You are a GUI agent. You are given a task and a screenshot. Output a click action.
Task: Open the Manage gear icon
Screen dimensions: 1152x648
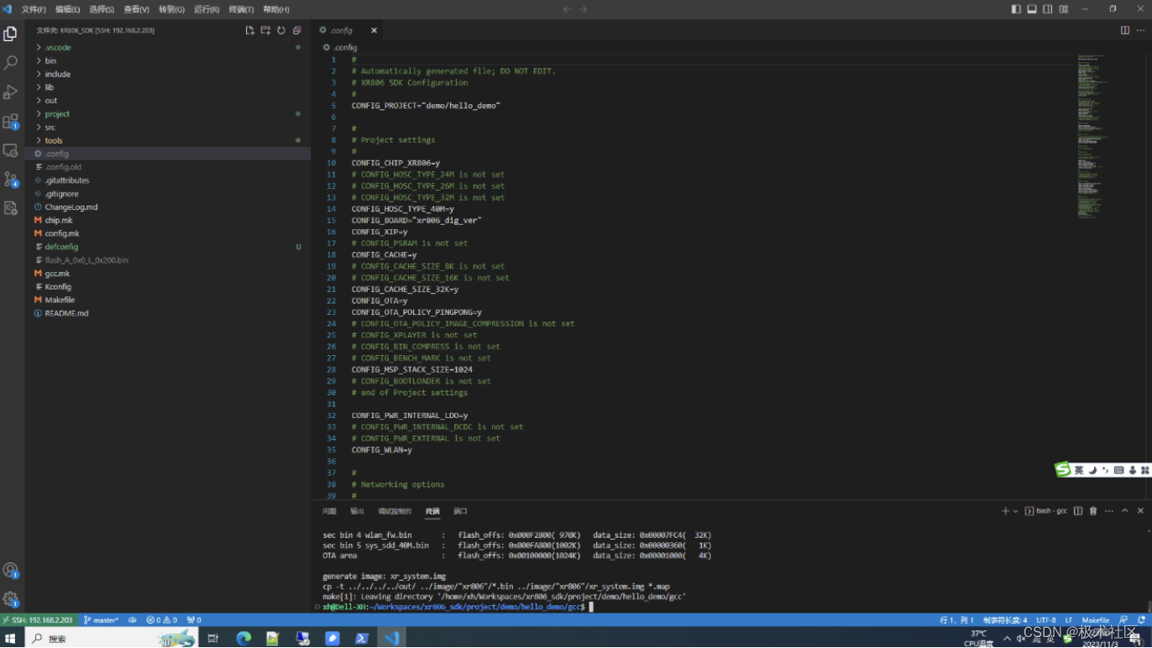(x=11, y=599)
